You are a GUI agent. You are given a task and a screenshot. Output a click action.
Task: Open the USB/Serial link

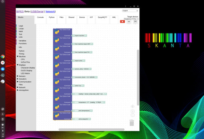pos(37,11)
